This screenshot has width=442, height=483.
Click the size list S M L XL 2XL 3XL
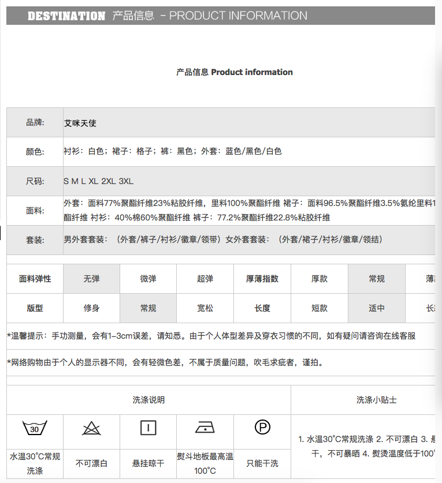click(98, 181)
